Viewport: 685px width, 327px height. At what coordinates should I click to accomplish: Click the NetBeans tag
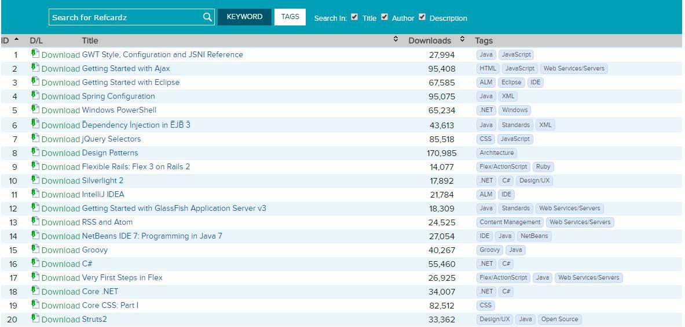[x=534, y=236]
